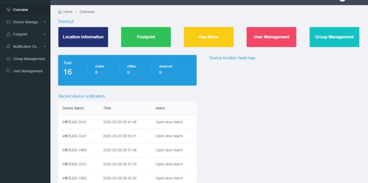Click the Alarm column header

click(160, 108)
